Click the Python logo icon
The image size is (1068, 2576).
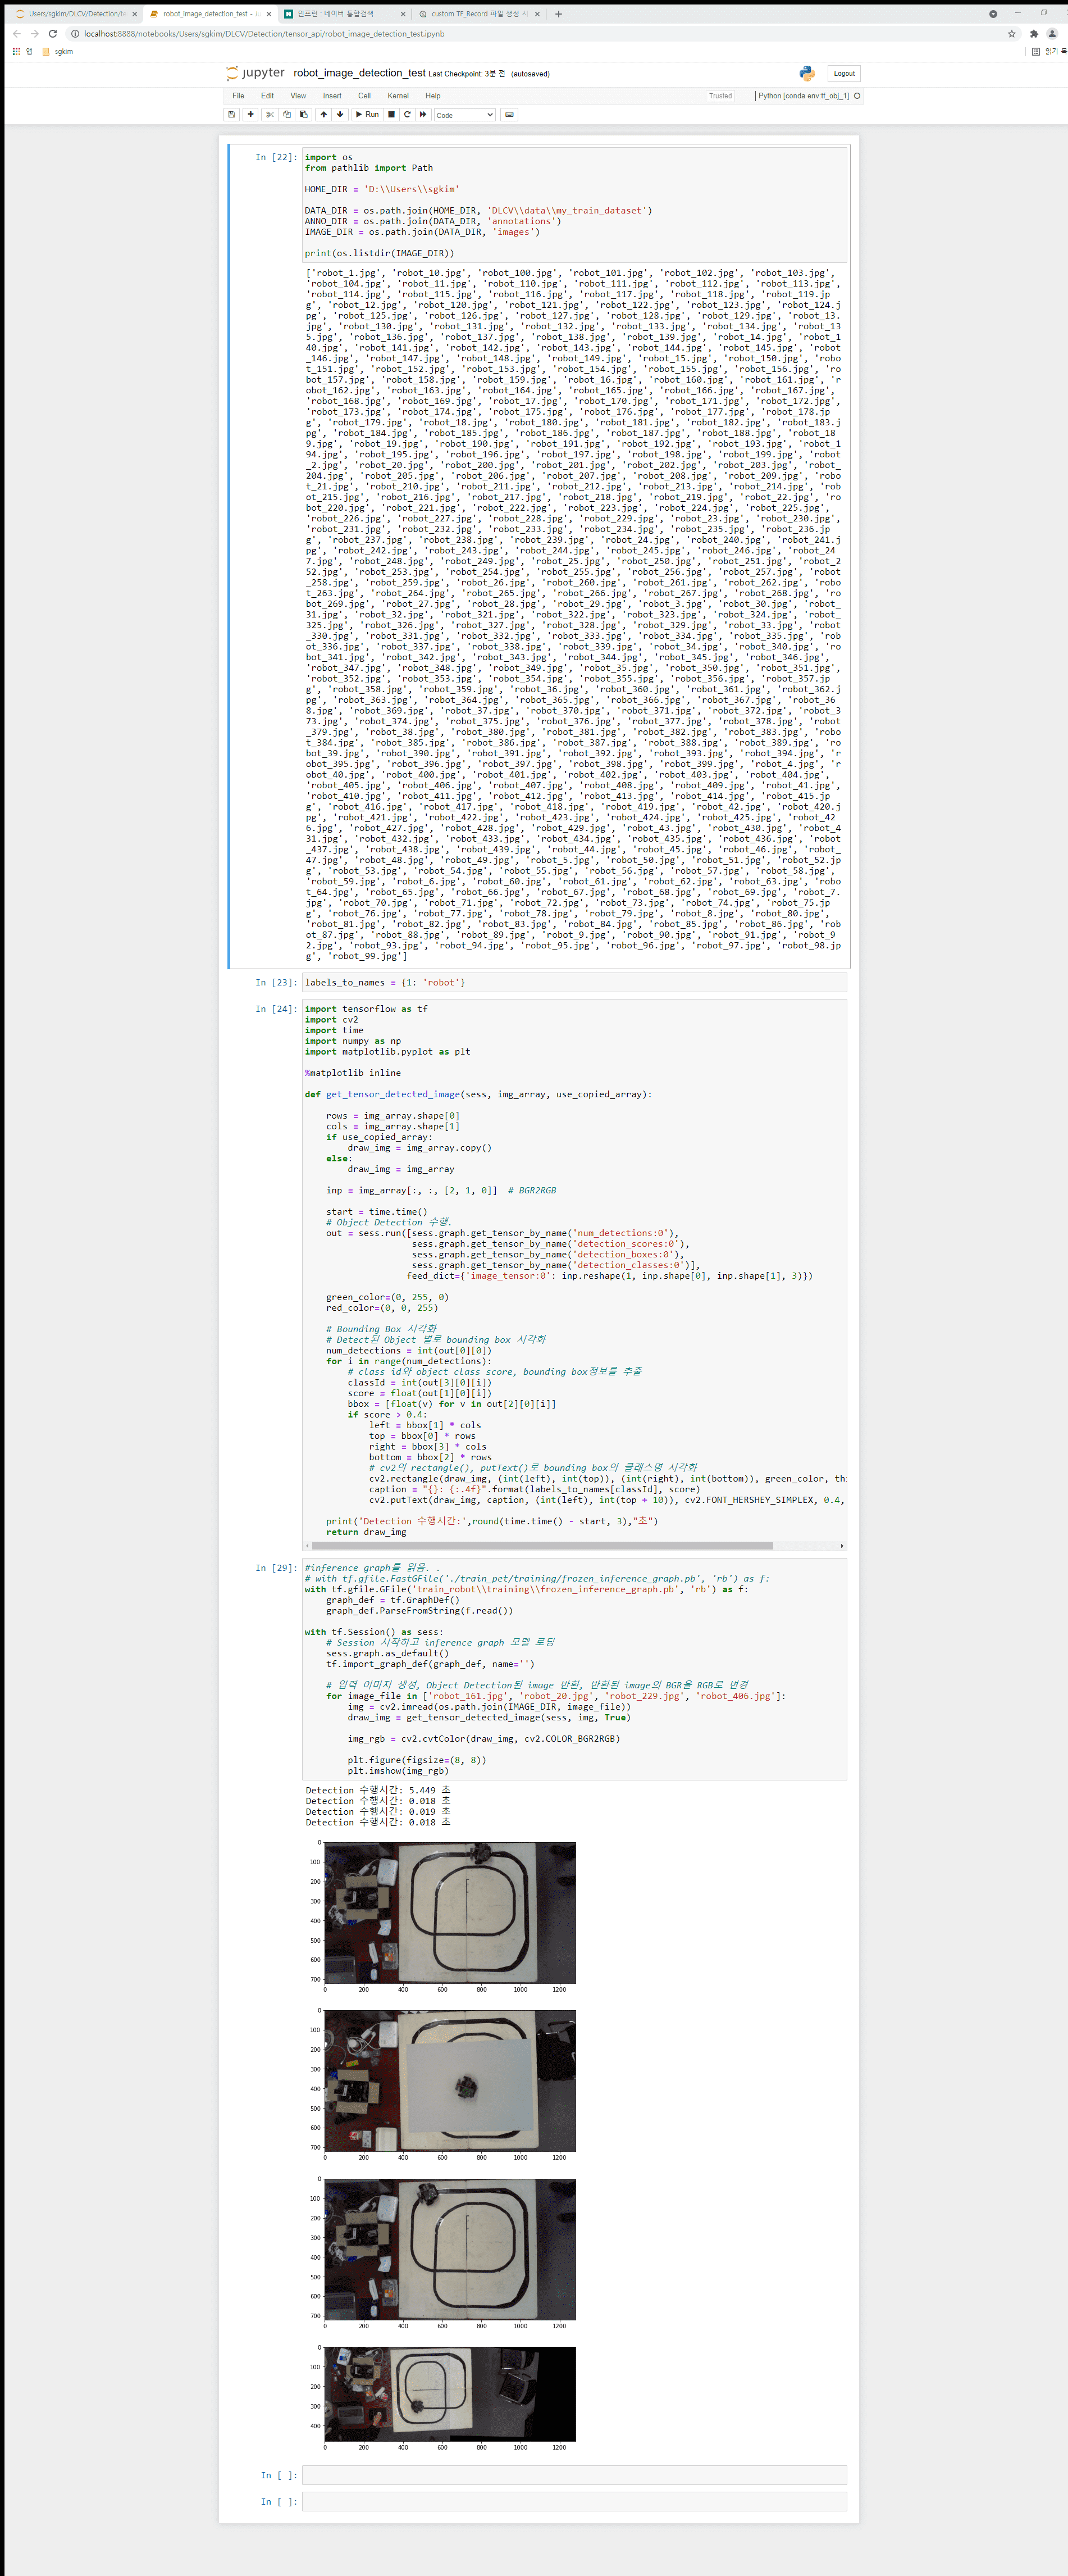(807, 73)
